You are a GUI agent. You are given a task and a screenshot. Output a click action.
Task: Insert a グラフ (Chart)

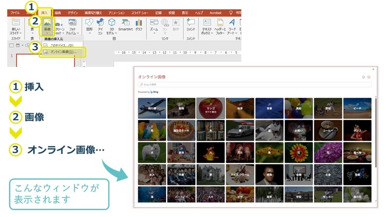click(139, 25)
